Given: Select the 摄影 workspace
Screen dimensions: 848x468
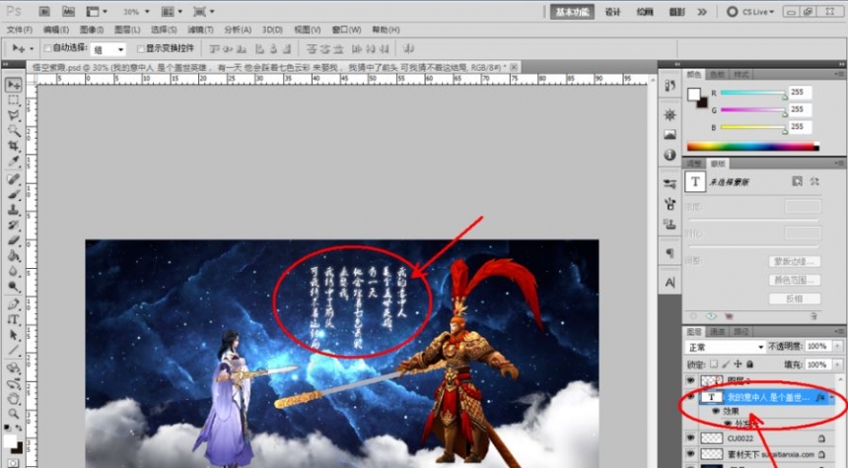Looking at the screenshot, I should click(676, 12).
